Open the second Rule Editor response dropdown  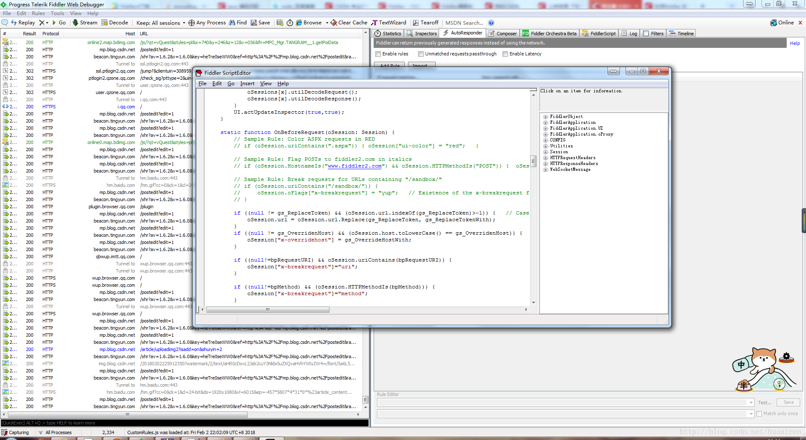pos(751,414)
